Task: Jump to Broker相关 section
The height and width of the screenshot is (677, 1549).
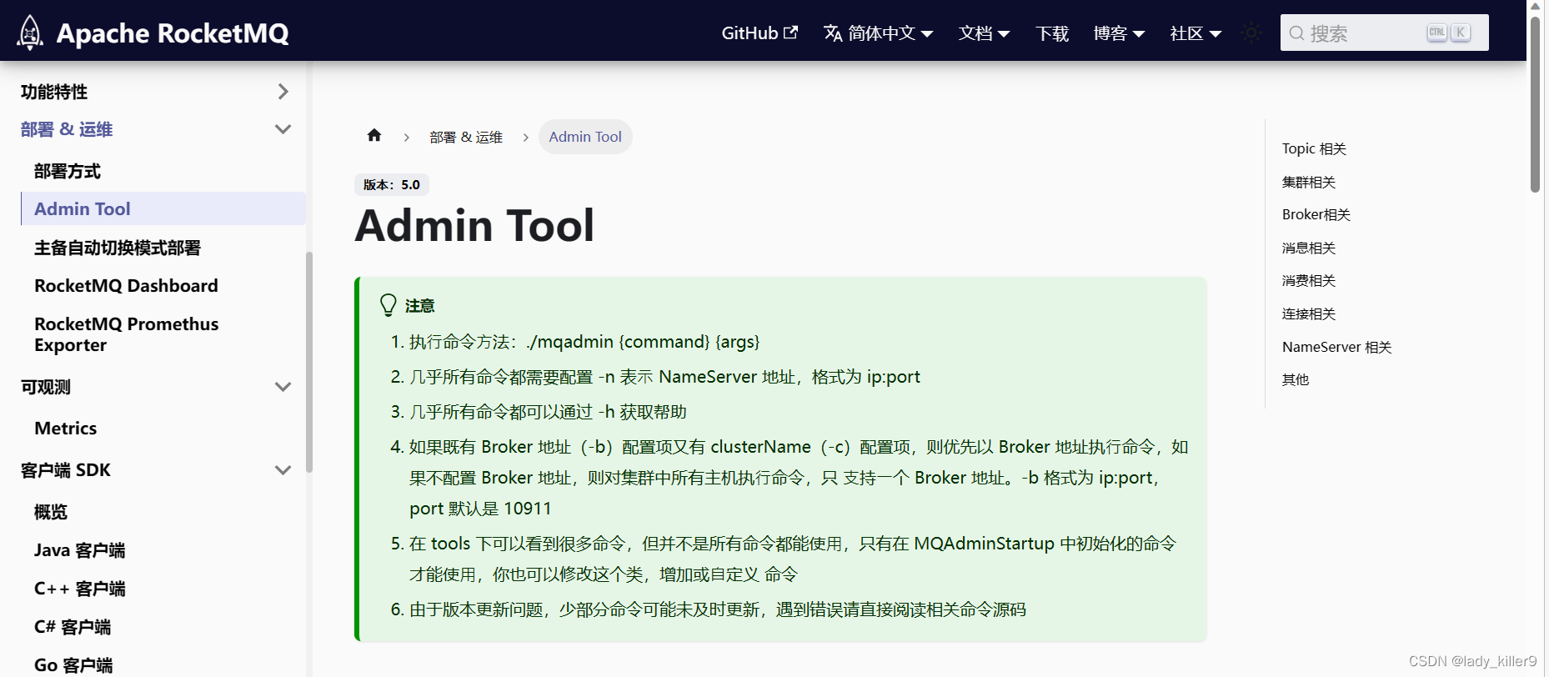Action: click(1316, 214)
